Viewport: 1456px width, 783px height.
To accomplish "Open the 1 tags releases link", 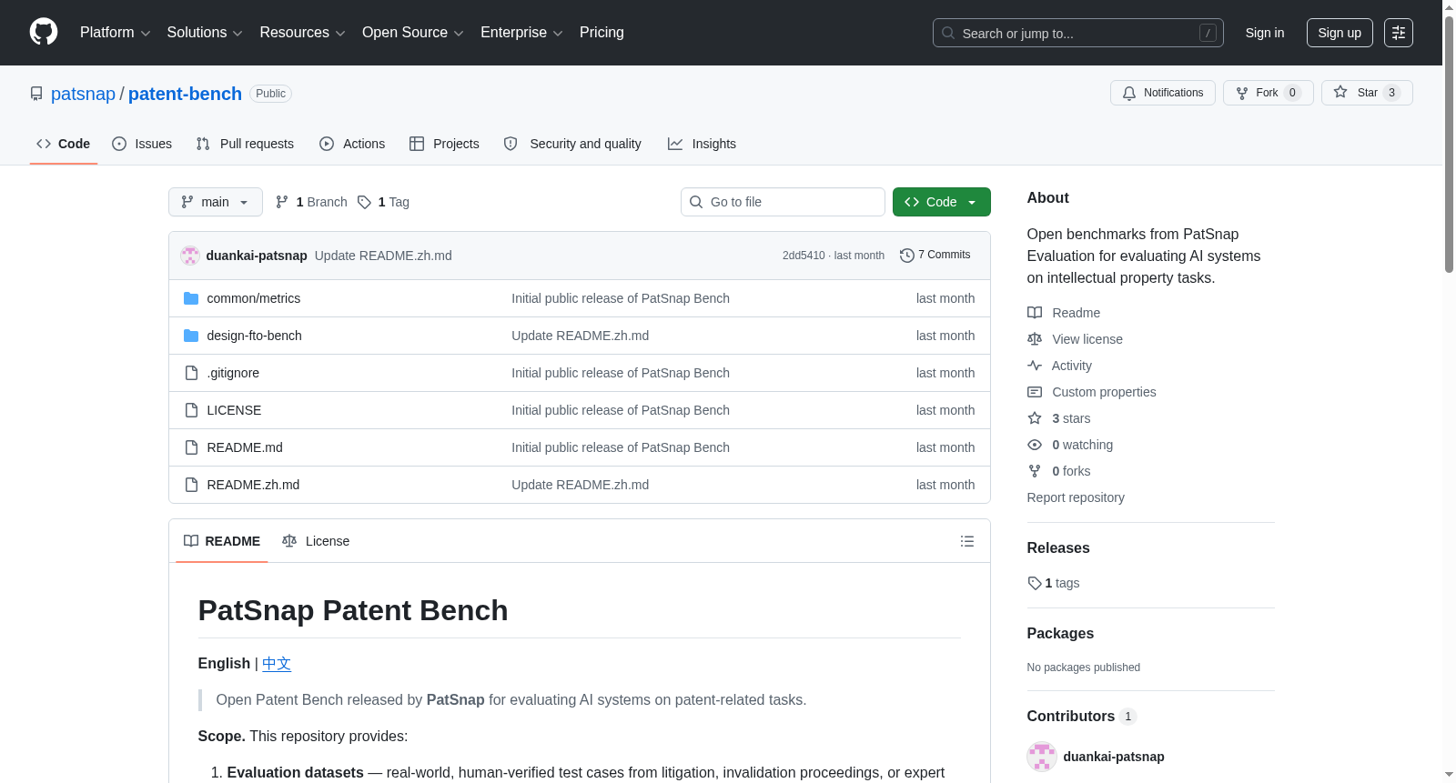I will (x=1054, y=583).
